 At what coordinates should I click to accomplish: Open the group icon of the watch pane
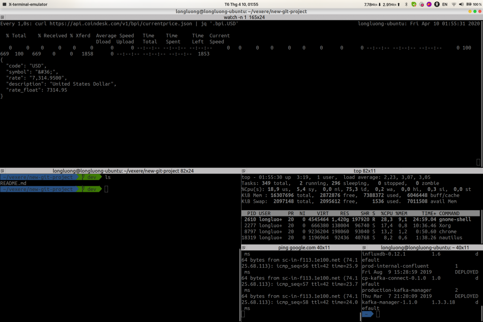(x=2, y=17)
